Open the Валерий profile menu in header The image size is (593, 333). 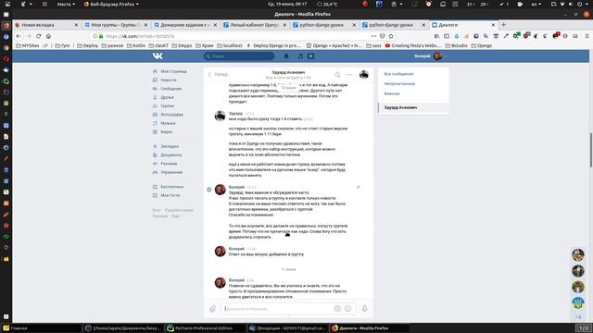coord(431,55)
